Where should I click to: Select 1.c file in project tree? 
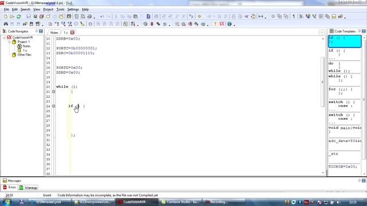click(25, 50)
